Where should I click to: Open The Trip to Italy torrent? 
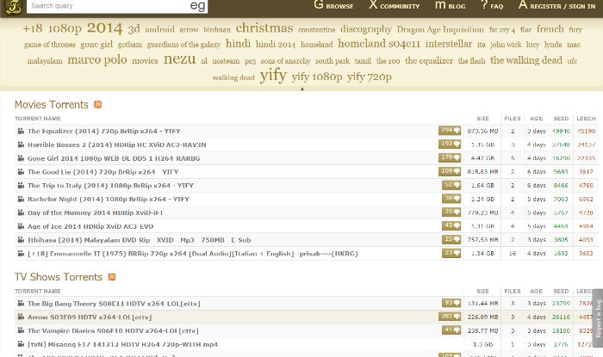tap(110, 186)
